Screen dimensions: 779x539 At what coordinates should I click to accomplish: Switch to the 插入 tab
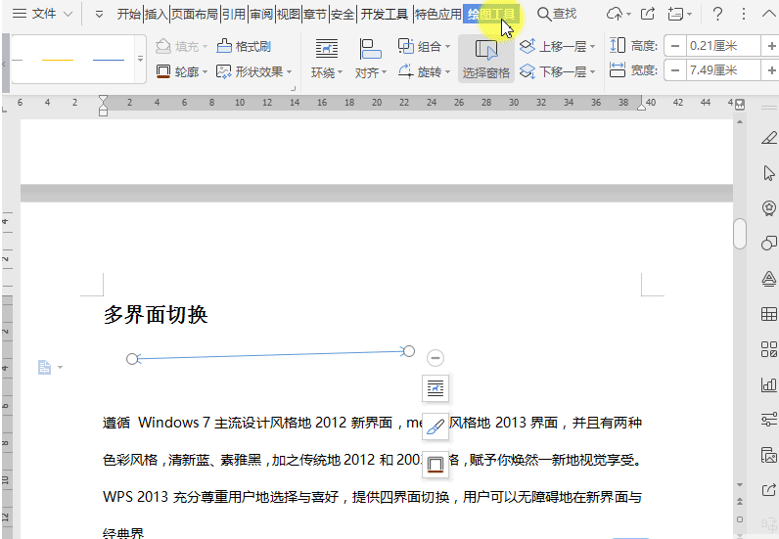(x=156, y=15)
